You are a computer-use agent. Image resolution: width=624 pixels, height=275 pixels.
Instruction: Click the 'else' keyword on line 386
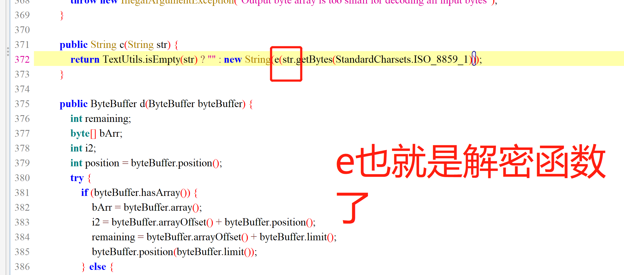(97, 267)
